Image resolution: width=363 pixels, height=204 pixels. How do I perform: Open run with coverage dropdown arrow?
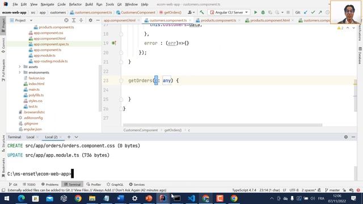(282, 12)
